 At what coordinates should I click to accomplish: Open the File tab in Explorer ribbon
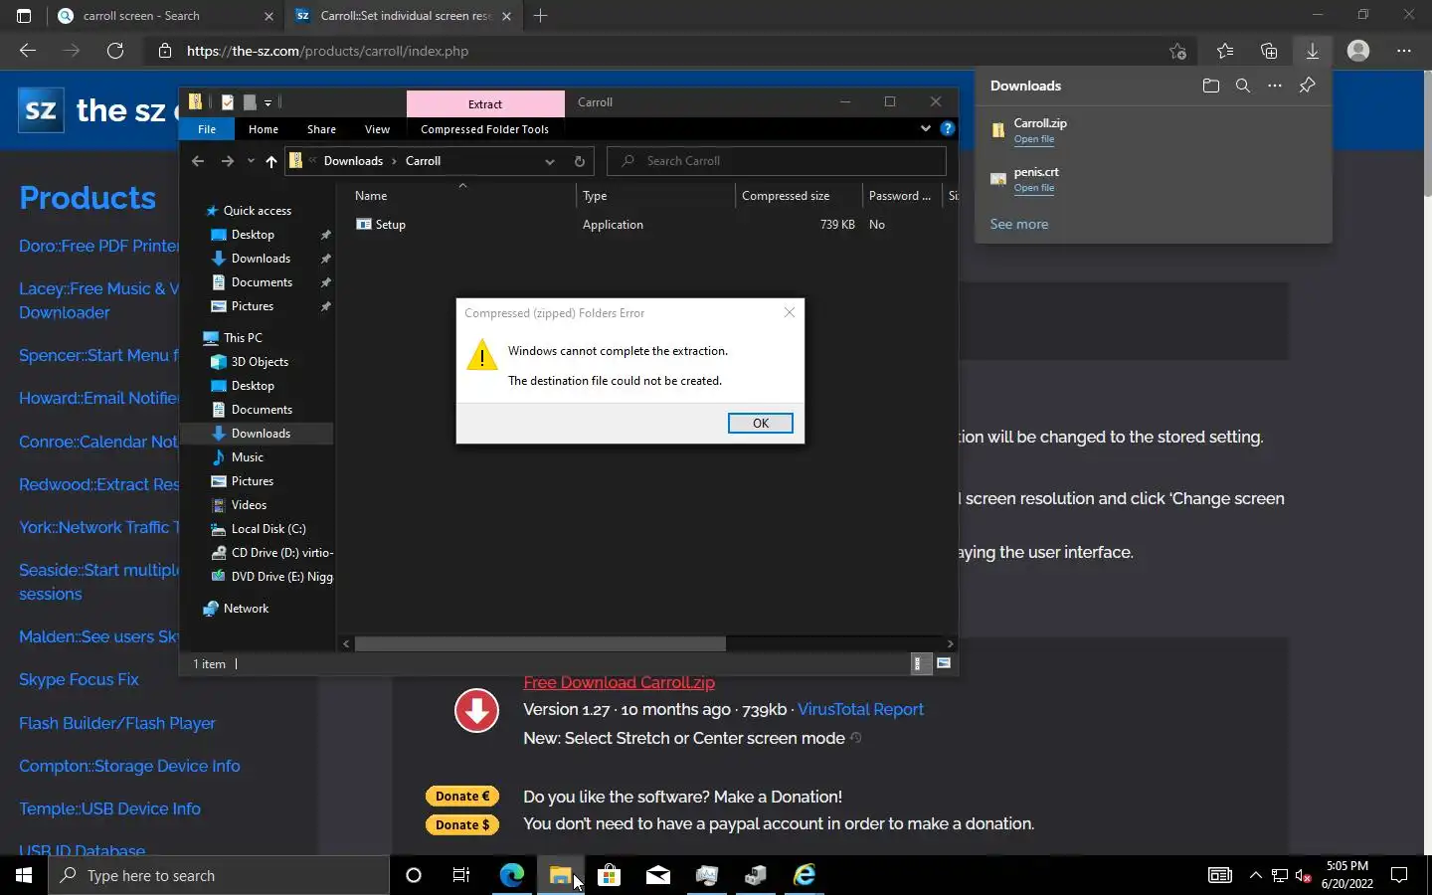click(x=207, y=129)
